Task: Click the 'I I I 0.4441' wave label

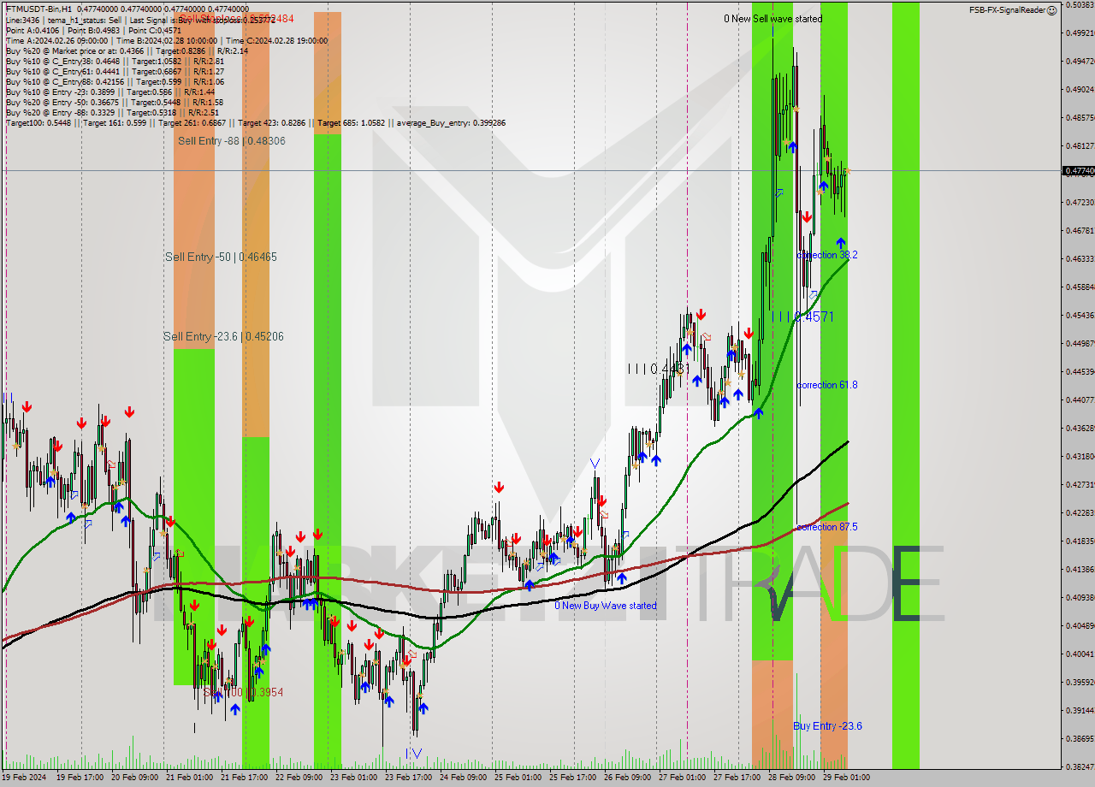Action: 658,369
